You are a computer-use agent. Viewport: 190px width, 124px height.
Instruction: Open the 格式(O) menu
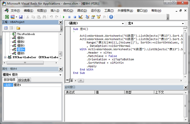point(68,10)
